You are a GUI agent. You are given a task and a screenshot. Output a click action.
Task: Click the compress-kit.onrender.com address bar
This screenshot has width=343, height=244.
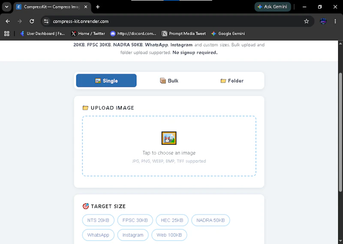pos(178,21)
